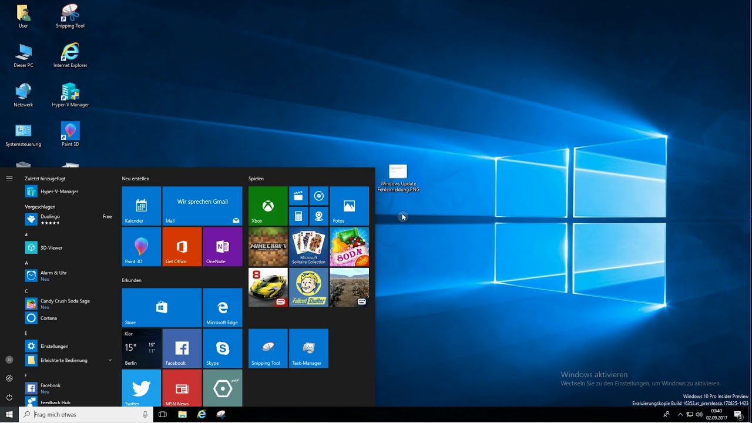Open the Berlin weather tile
Image resolution: width=752 pixels, height=423 pixels.
pos(141,348)
